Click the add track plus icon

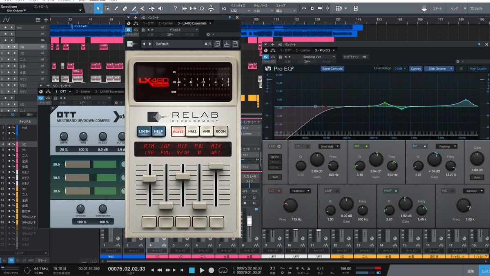pyautogui.click(x=46, y=20)
